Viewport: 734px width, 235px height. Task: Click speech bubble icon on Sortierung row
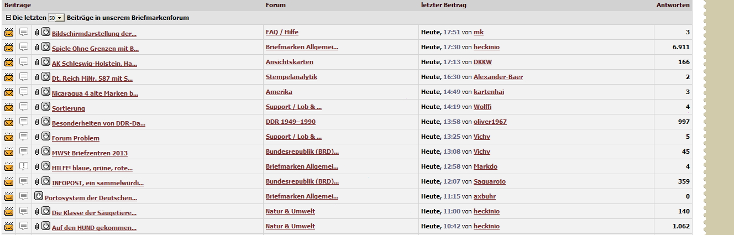point(24,107)
